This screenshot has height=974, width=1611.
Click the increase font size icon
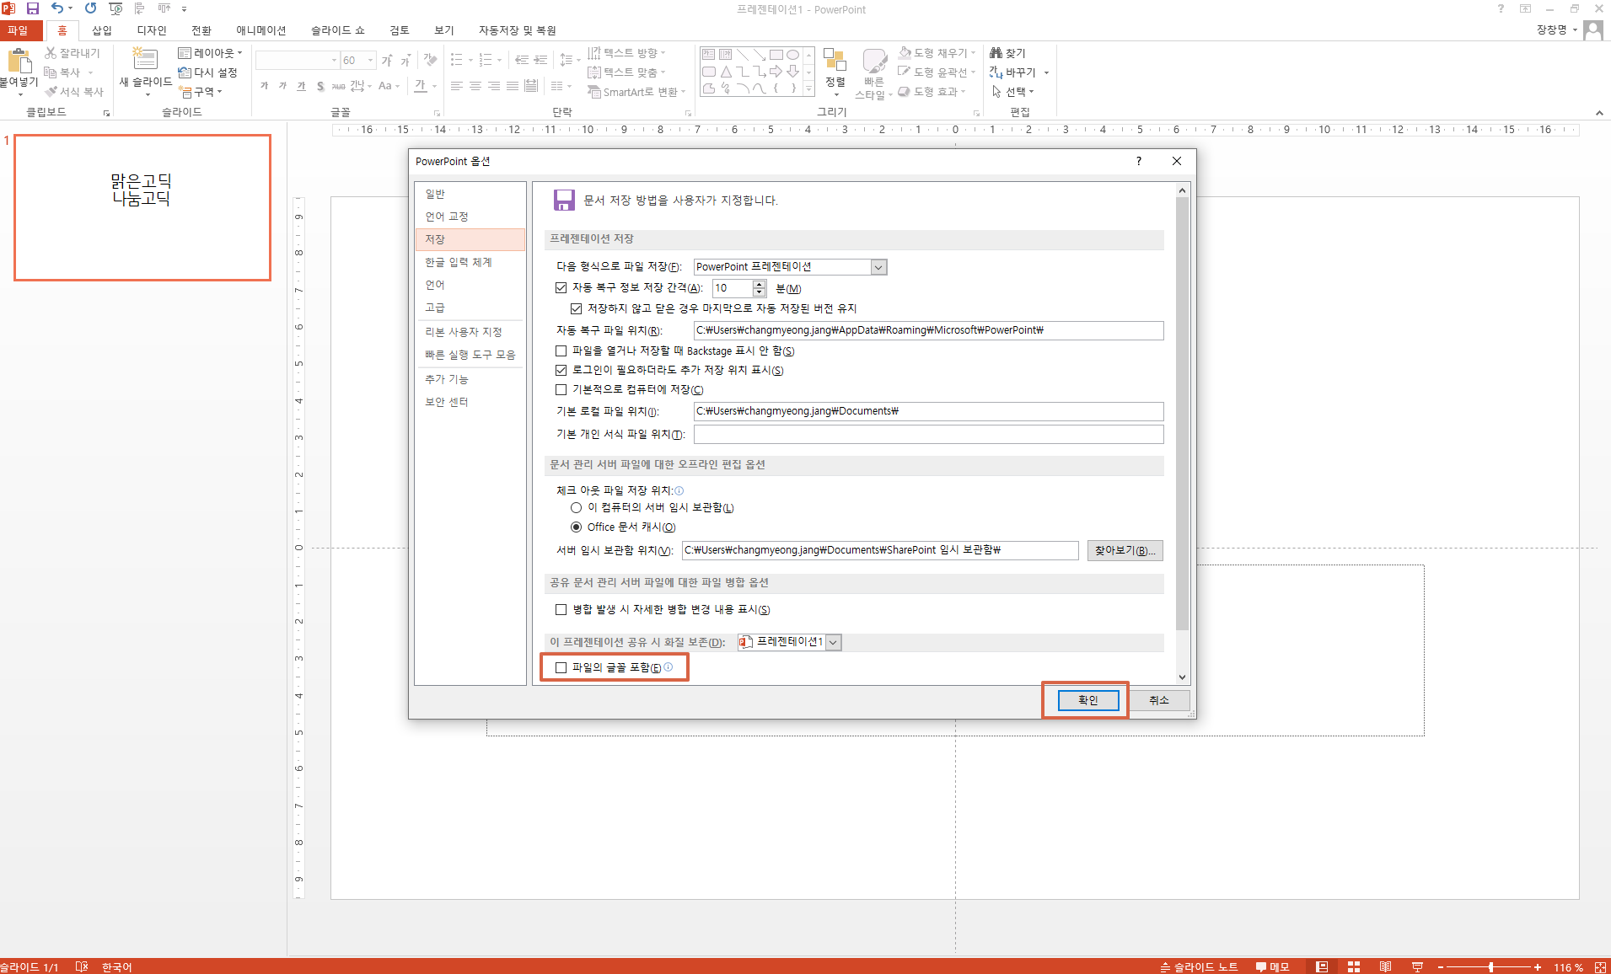(x=387, y=61)
